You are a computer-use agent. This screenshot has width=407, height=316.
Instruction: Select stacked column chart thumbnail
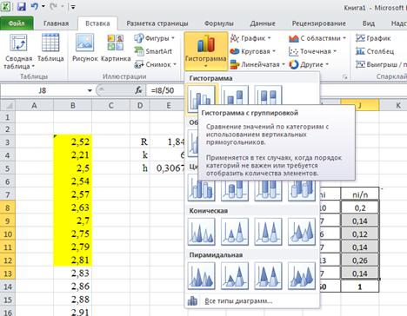pos(235,95)
